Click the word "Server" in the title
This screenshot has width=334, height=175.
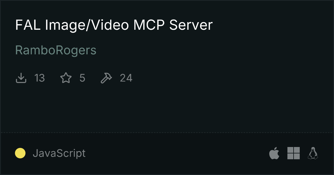(x=191, y=25)
